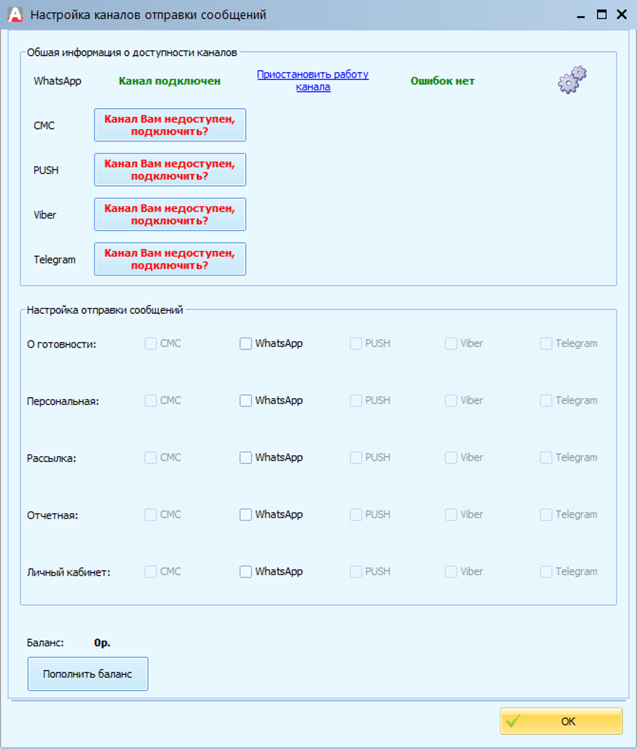This screenshot has height=749, width=637.
Task: Click the 'Баланс:' label
Action: [x=45, y=643]
